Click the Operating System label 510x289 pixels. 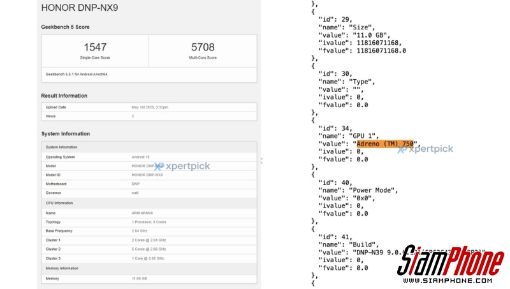(60, 157)
